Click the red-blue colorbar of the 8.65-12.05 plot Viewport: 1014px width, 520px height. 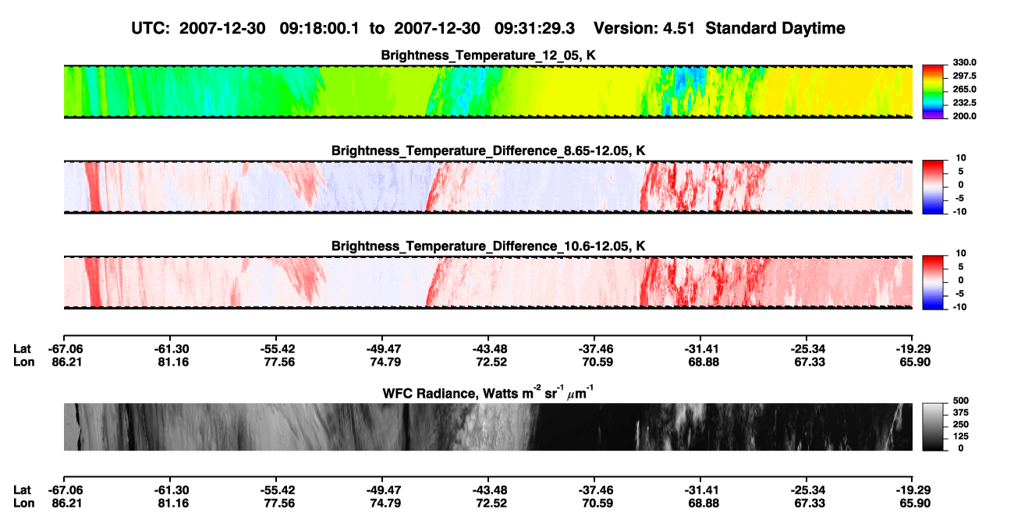[x=933, y=187]
